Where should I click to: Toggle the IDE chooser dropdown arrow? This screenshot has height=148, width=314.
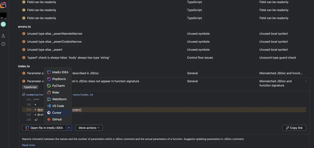[69, 128]
